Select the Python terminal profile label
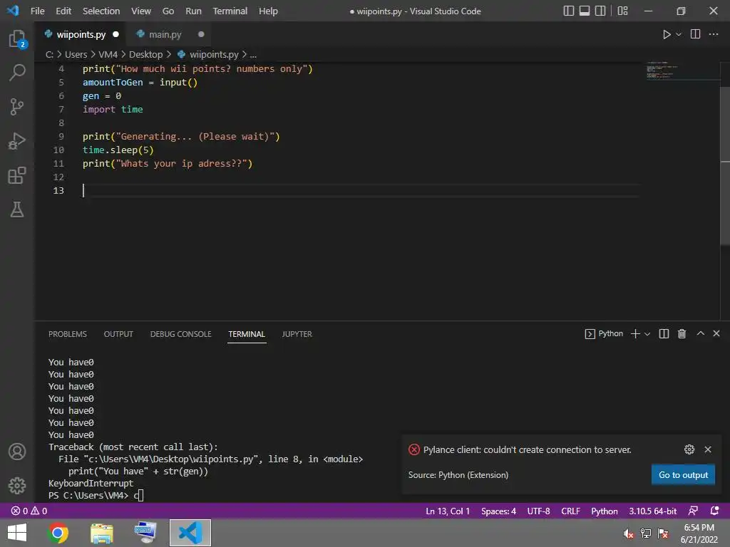Viewport: 730px width, 547px height. (x=604, y=333)
